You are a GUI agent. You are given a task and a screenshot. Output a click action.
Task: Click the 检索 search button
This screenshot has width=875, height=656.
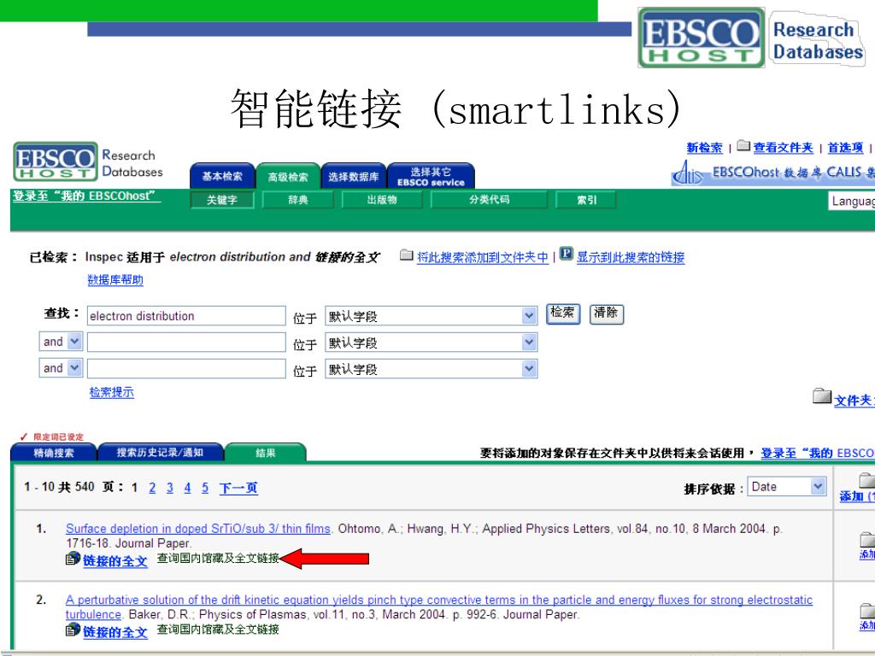point(562,313)
